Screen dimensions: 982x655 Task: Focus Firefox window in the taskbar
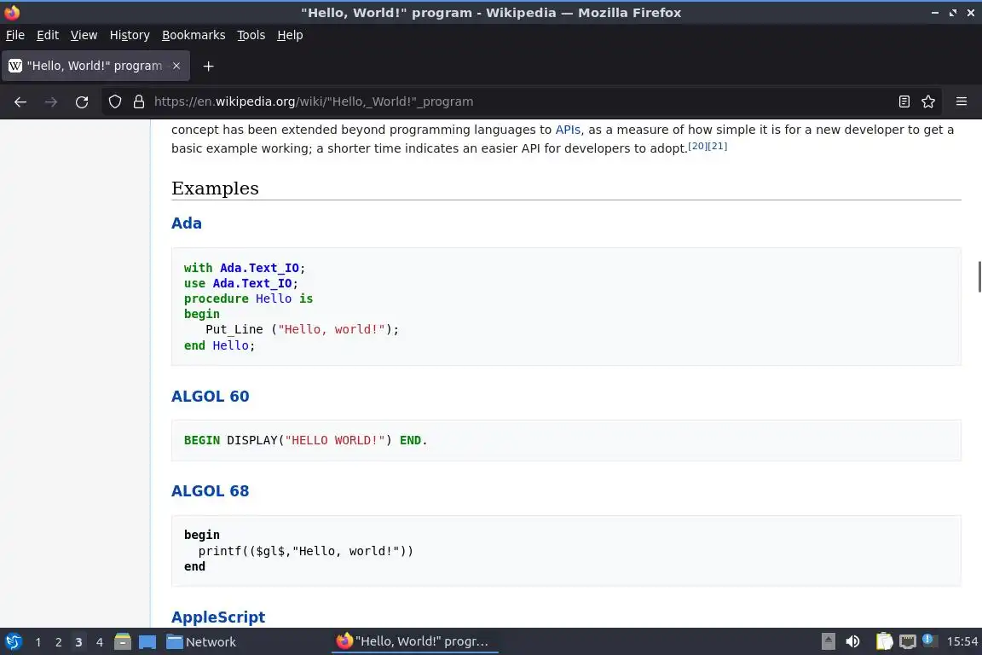tap(414, 641)
